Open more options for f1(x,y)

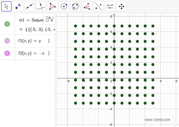click(x=49, y=41)
